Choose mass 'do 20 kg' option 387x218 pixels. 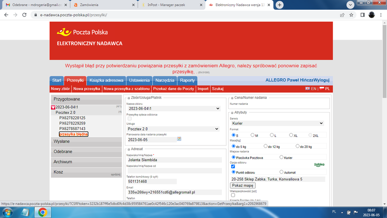(x=298, y=146)
